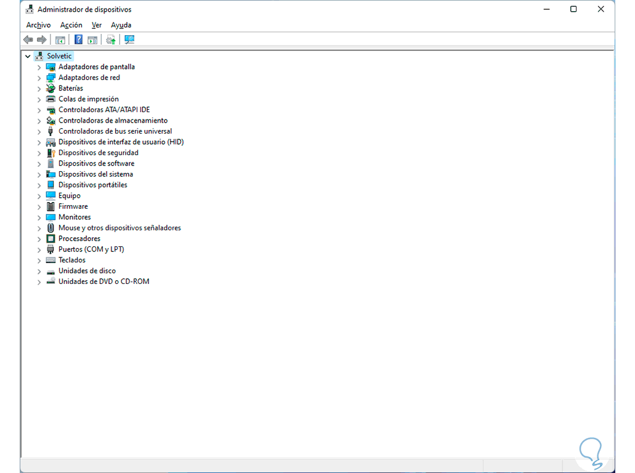635x473 pixels.
Task: Open the Archivo menu
Action: pos(38,25)
